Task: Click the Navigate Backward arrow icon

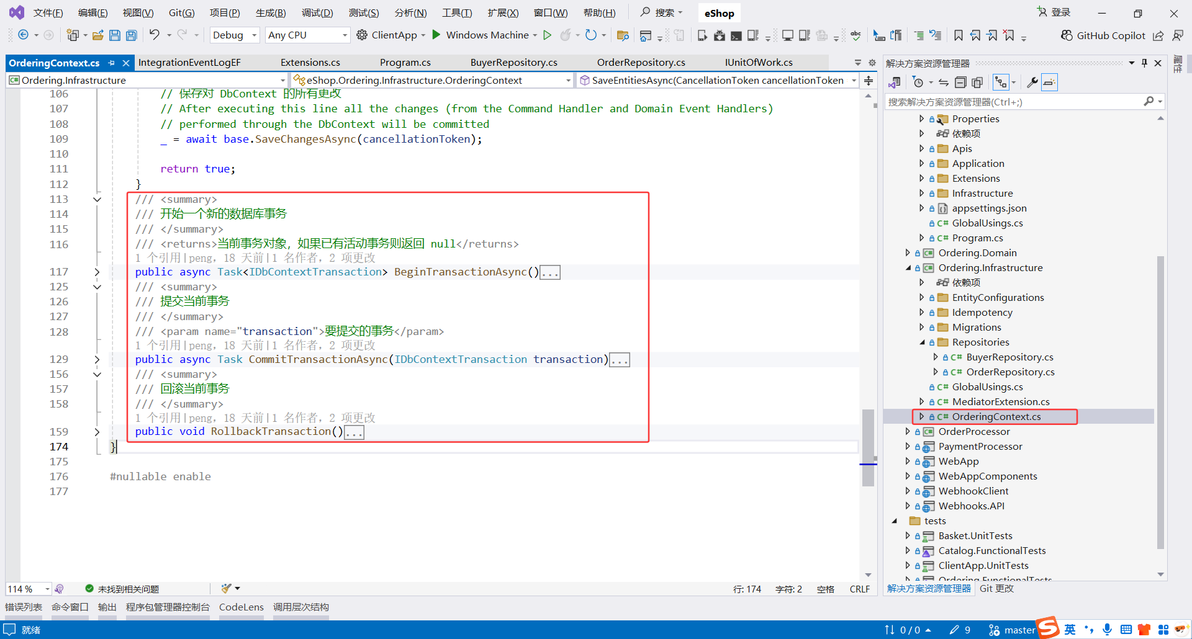Action: [x=23, y=35]
